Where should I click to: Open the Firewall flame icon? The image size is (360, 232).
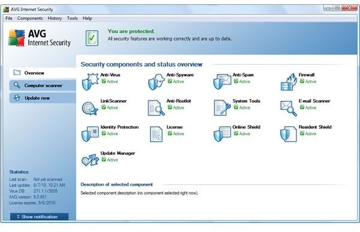289,82
